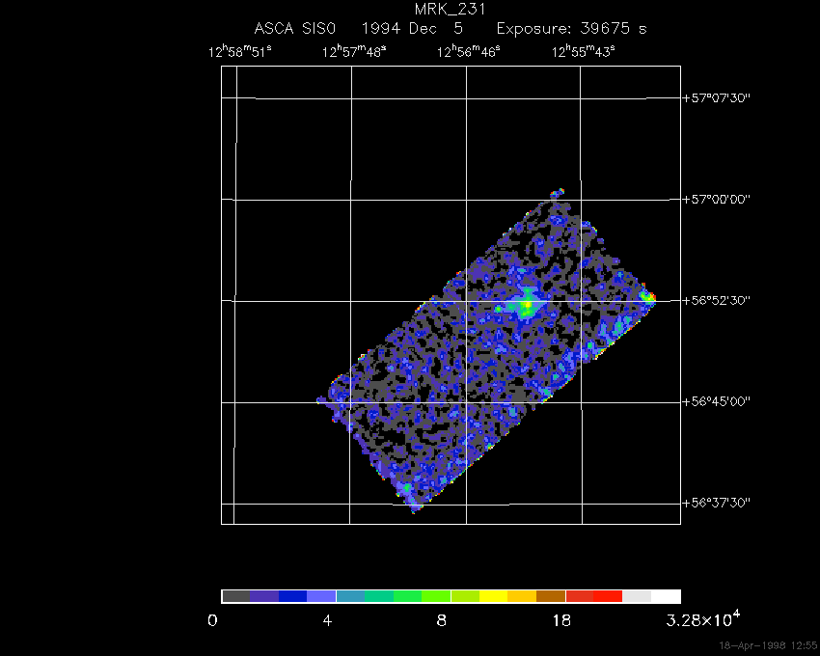The width and height of the screenshot is (820, 656).
Task: Pick the purple colorbar swatch
Action: coord(264,596)
